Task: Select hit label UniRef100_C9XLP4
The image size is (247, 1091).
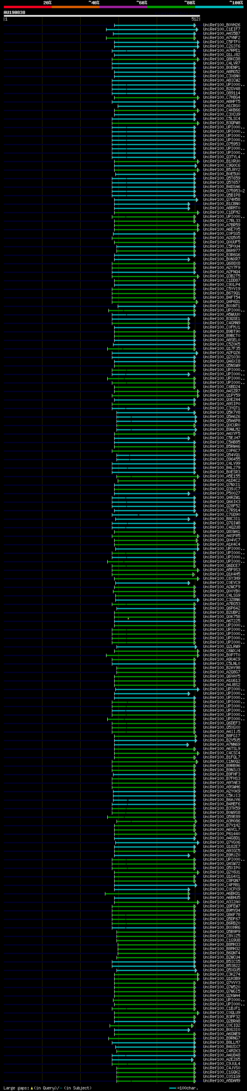Action: [221, 284]
